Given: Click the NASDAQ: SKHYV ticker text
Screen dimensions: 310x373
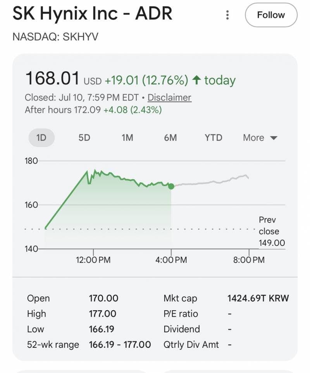Looking at the screenshot, I should pyautogui.click(x=55, y=37).
